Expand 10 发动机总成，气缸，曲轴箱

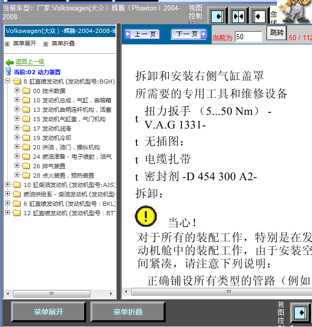pyautogui.click(x=17, y=100)
